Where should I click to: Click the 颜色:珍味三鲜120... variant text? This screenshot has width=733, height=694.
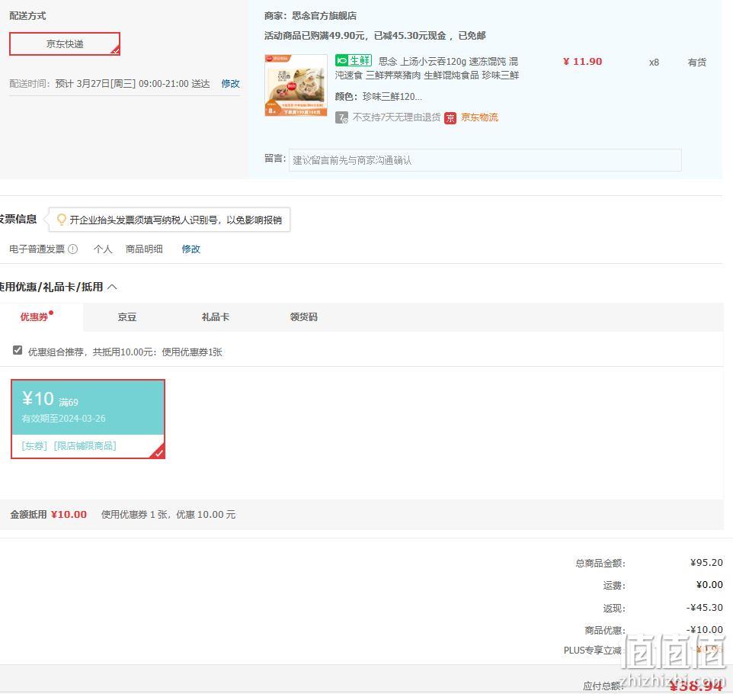(379, 97)
